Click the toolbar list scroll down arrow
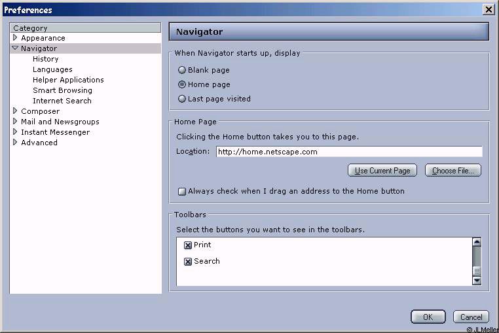The height and width of the screenshot is (333, 499). point(476,281)
